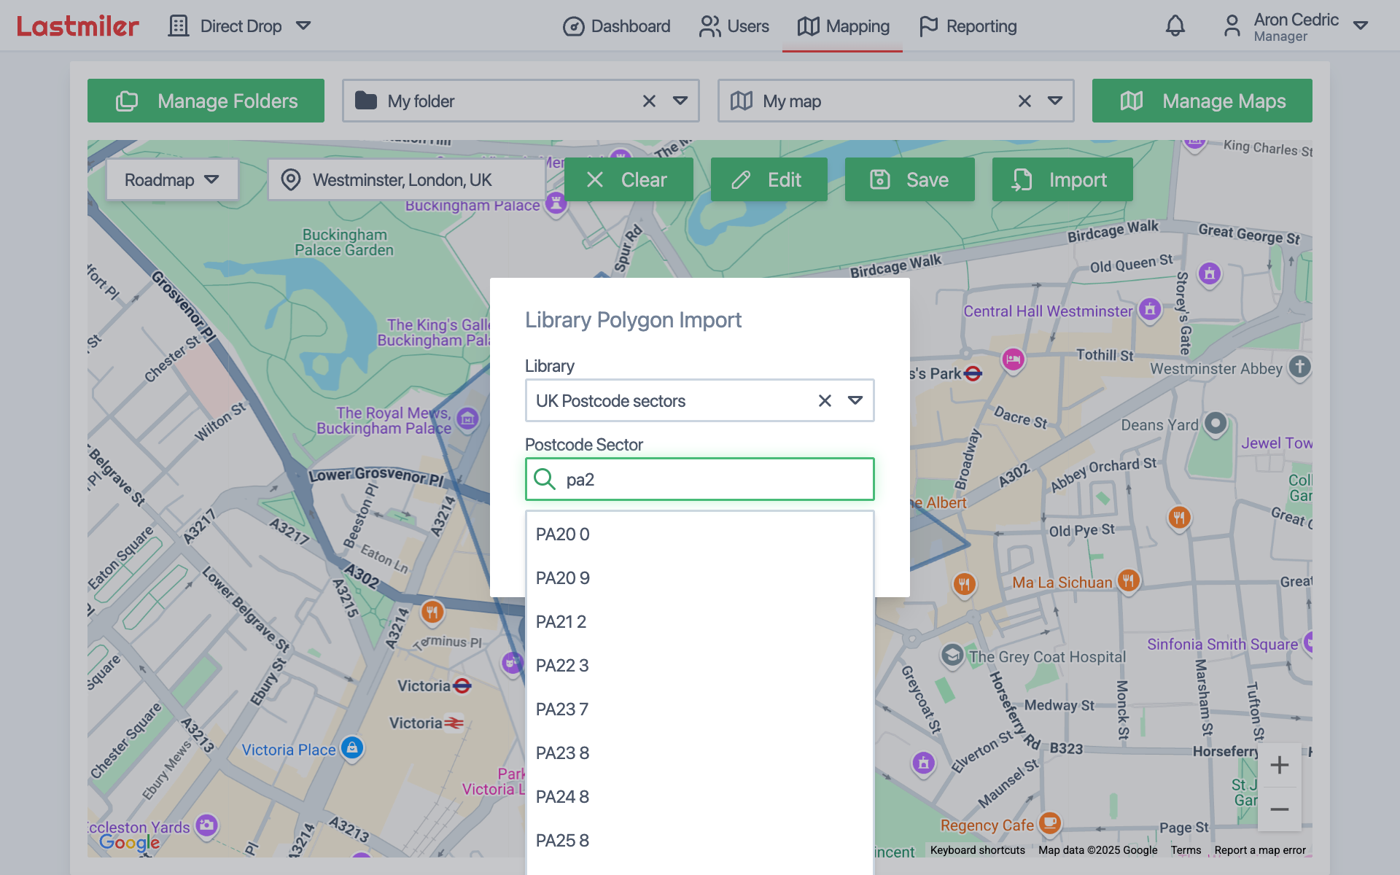Choose postcode sector PA20 0
Viewport: 1400px width, 875px height.
pos(699,534)
